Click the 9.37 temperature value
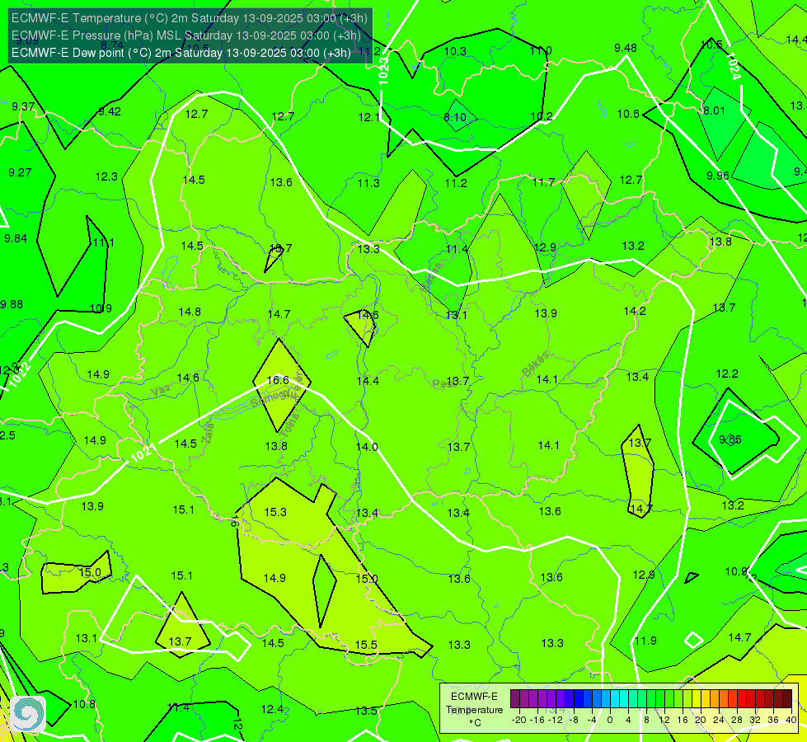Viewport: 807px width, 742px height. click(x=23, y=106)
